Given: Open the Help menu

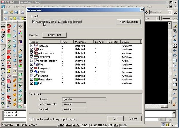Looking at the screenshot, I should (149, 7).
